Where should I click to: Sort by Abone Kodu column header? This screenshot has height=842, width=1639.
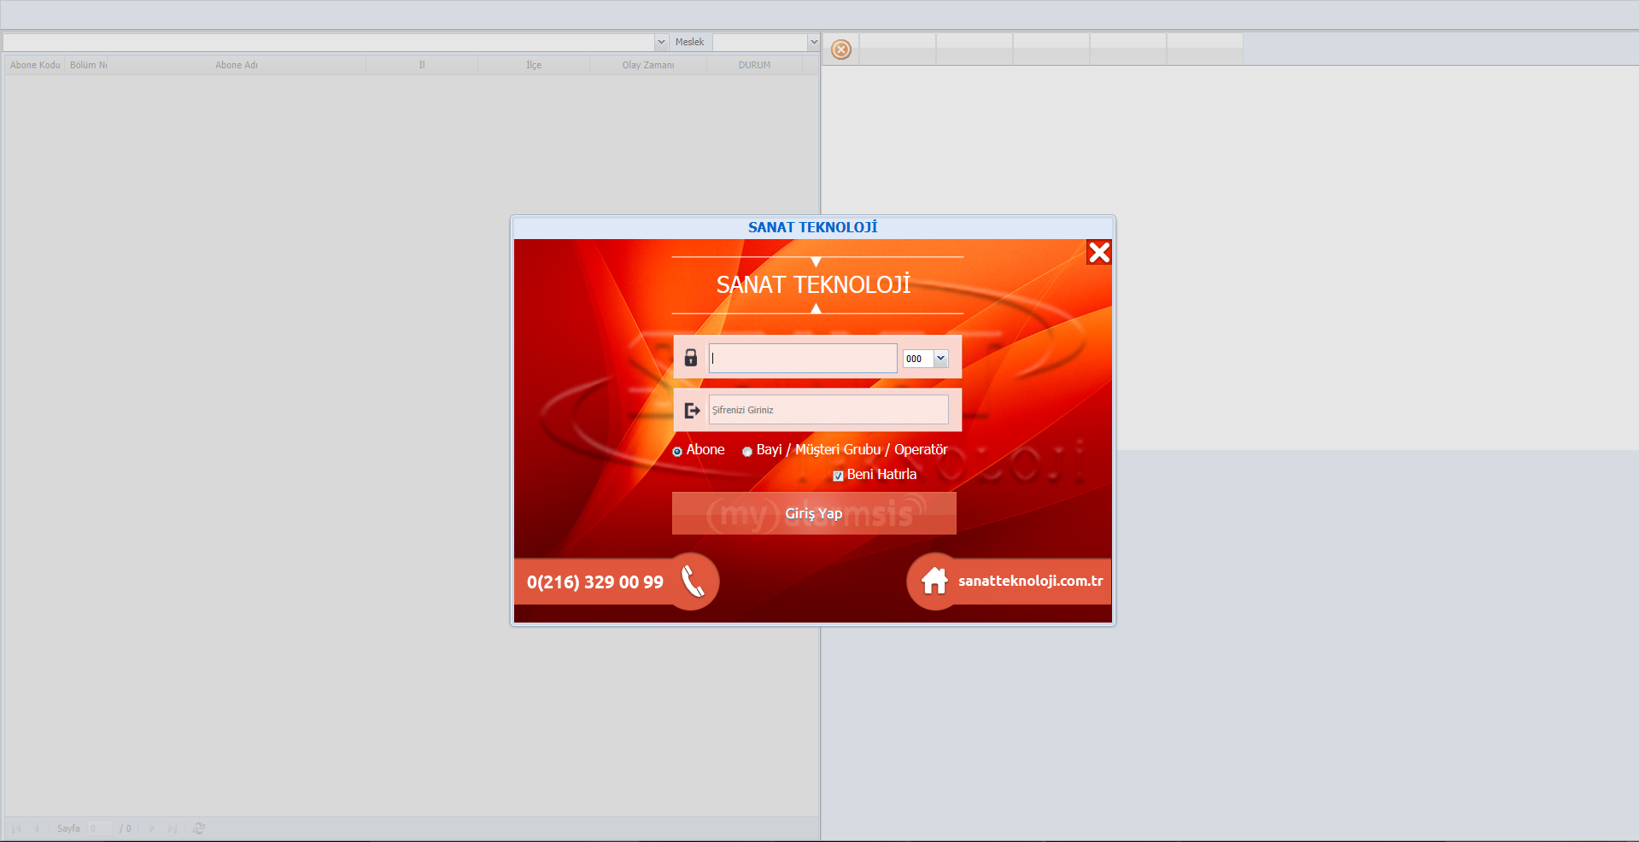35,65
